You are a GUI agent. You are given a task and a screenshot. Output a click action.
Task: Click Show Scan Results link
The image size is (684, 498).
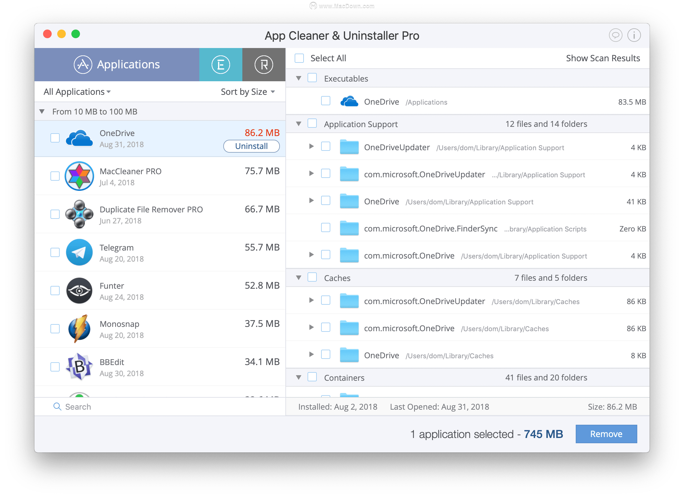click(x=603, y=58)
